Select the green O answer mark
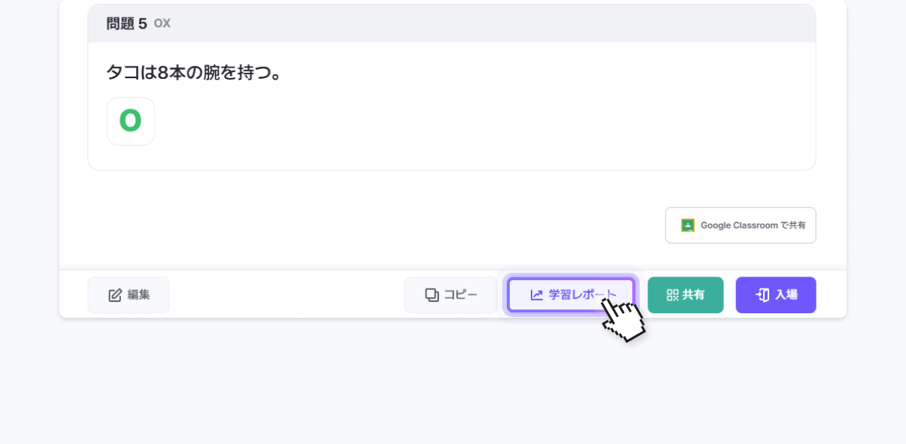906x444 pixels. pos(131,121)
